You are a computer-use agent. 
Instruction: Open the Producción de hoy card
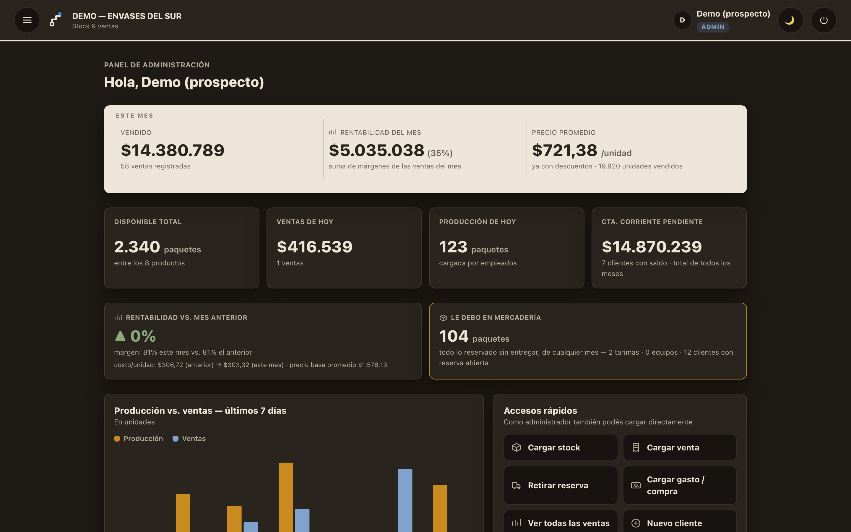coord(506,248)
